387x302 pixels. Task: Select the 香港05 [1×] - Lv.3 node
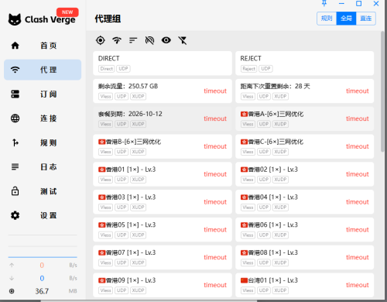tap(163, 230)
